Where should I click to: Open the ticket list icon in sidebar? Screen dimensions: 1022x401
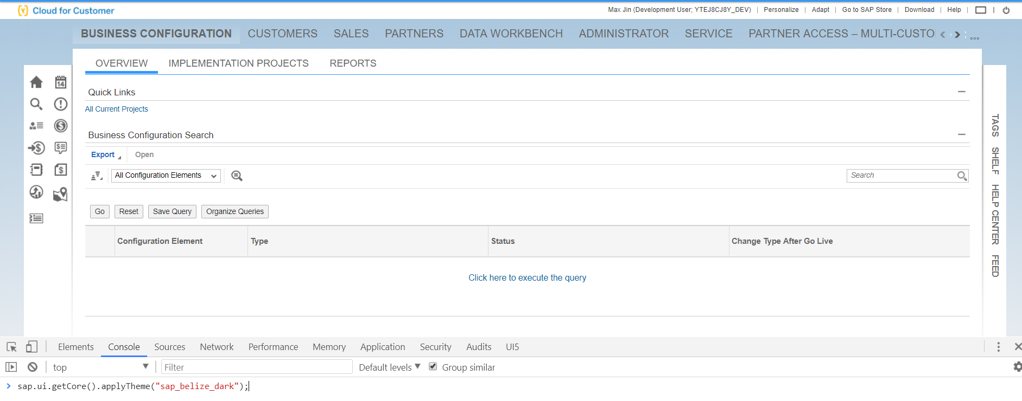[36, 218]
